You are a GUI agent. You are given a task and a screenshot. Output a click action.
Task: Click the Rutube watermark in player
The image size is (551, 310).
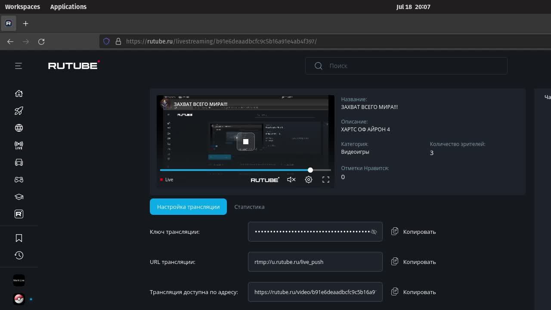265,180
